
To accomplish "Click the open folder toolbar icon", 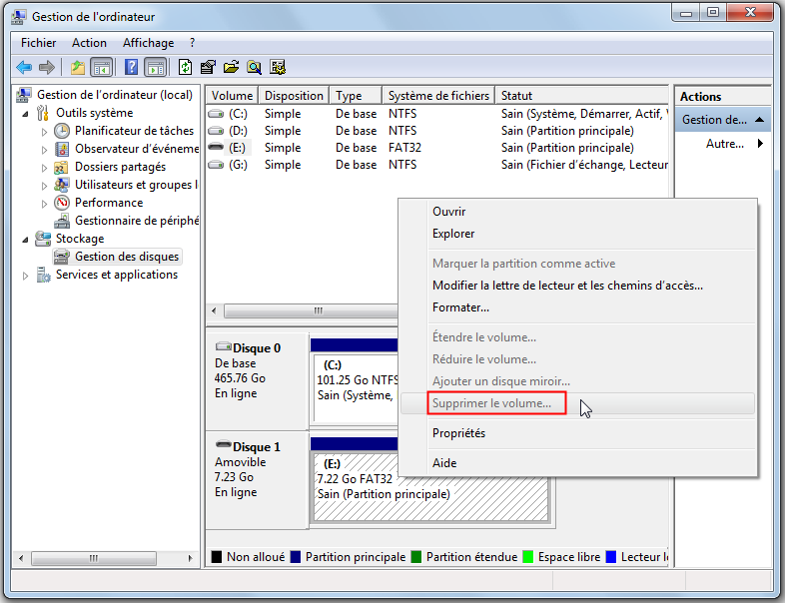I will [231, 67].
